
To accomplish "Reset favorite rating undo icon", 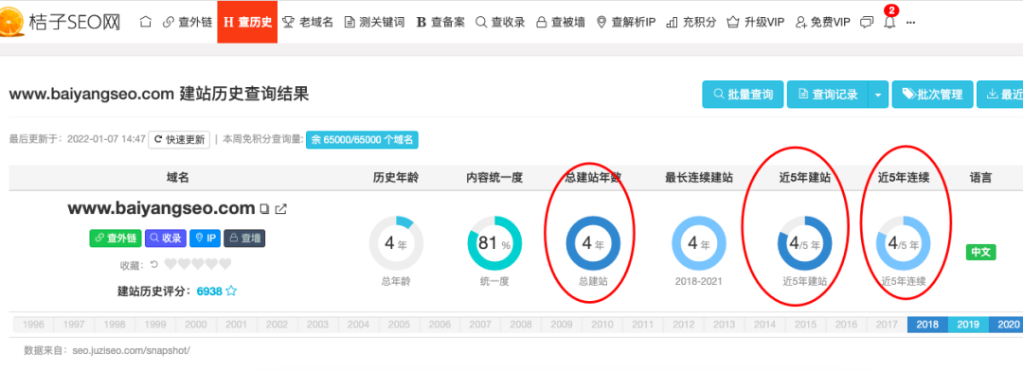I will pyautogui.click(x=154, y=264).
